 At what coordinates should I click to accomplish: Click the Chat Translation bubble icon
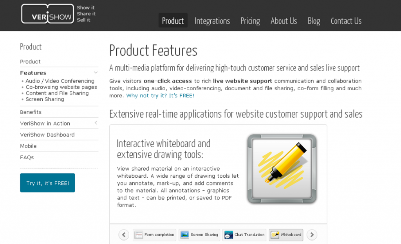[229, 235]
